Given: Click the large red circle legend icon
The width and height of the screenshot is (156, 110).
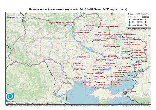Looking at the screenshot, I should coord(145,22).
